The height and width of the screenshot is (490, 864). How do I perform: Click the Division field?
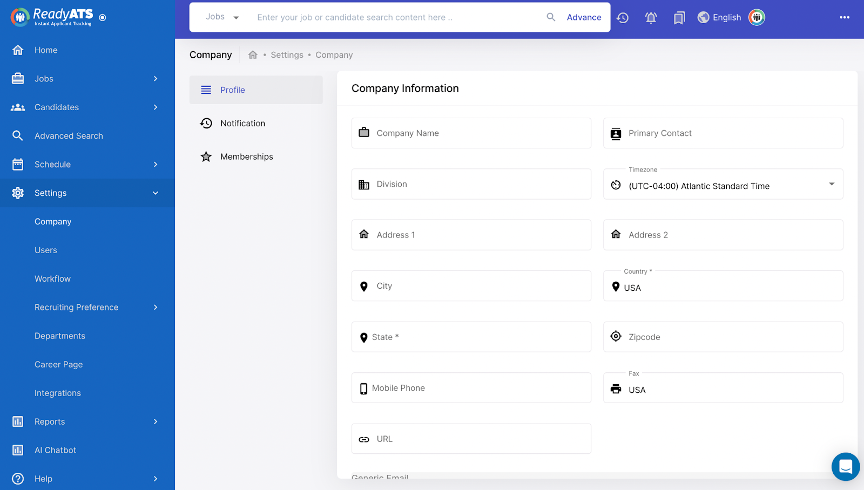tap(471, 184)
